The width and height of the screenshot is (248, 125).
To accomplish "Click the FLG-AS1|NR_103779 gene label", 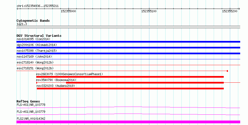I will (x=31, y=112).
